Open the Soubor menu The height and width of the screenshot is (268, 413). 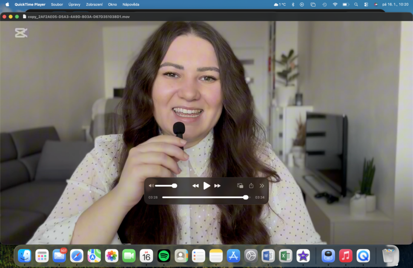click(57, 4)
